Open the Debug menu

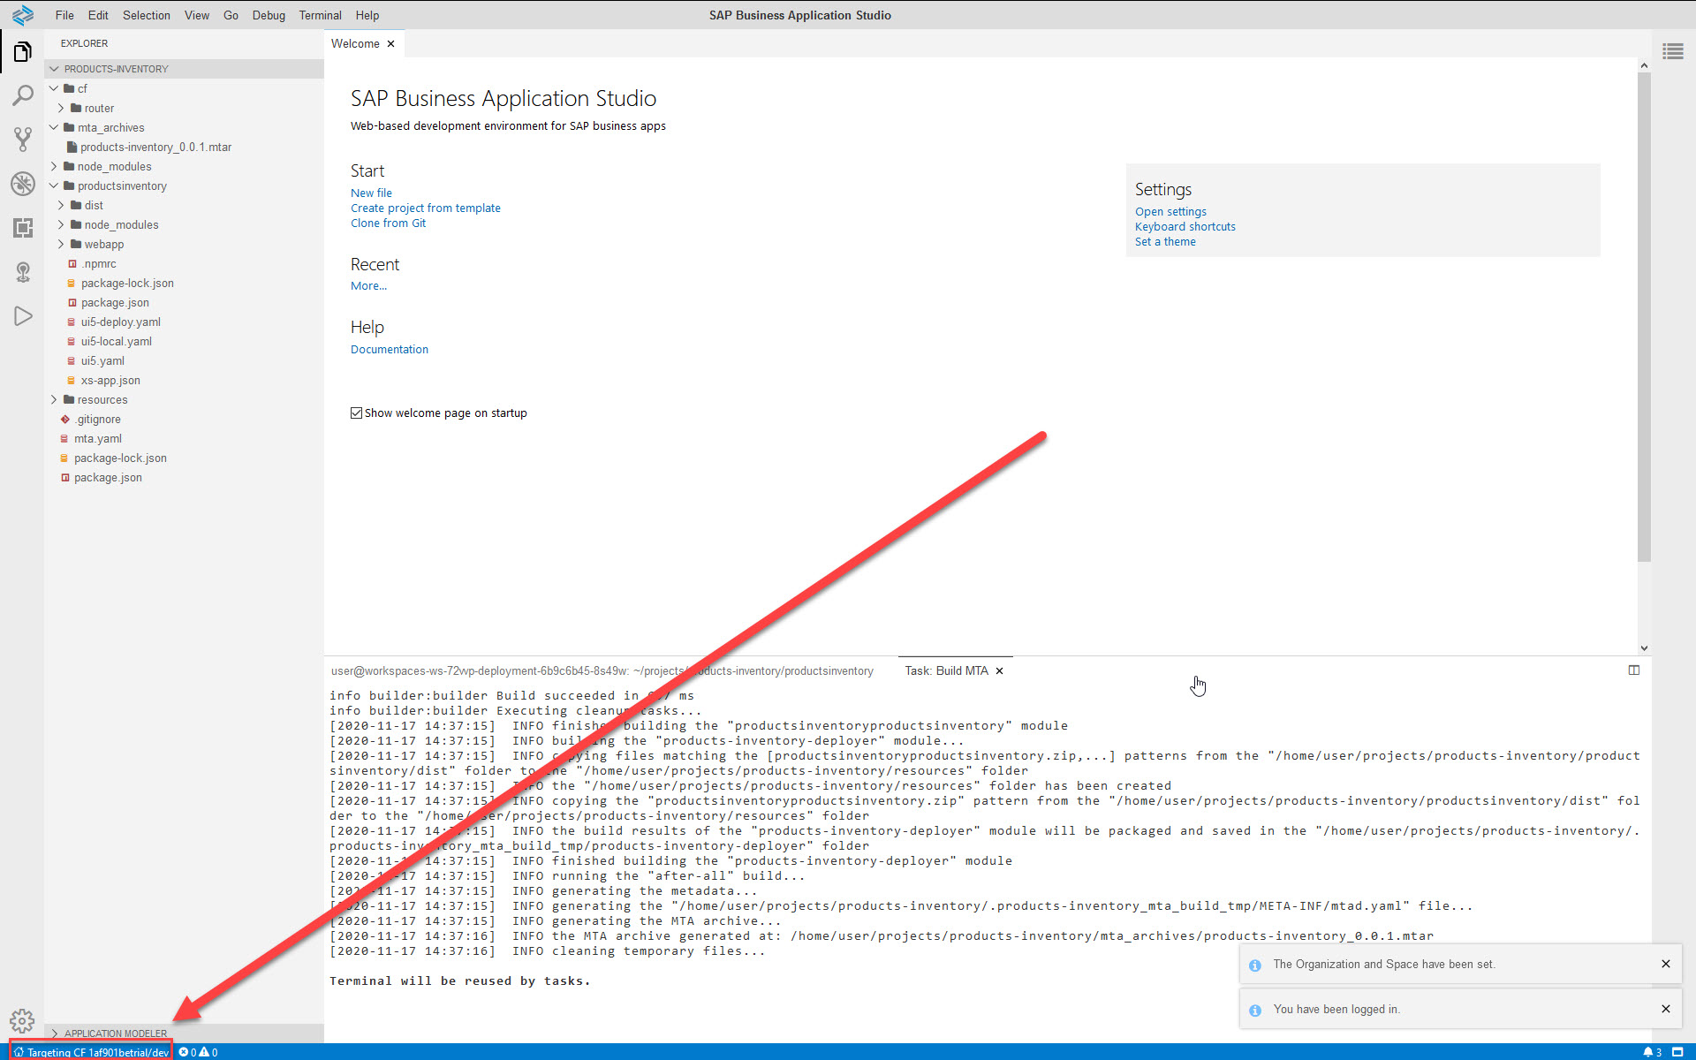coord(269,15)
